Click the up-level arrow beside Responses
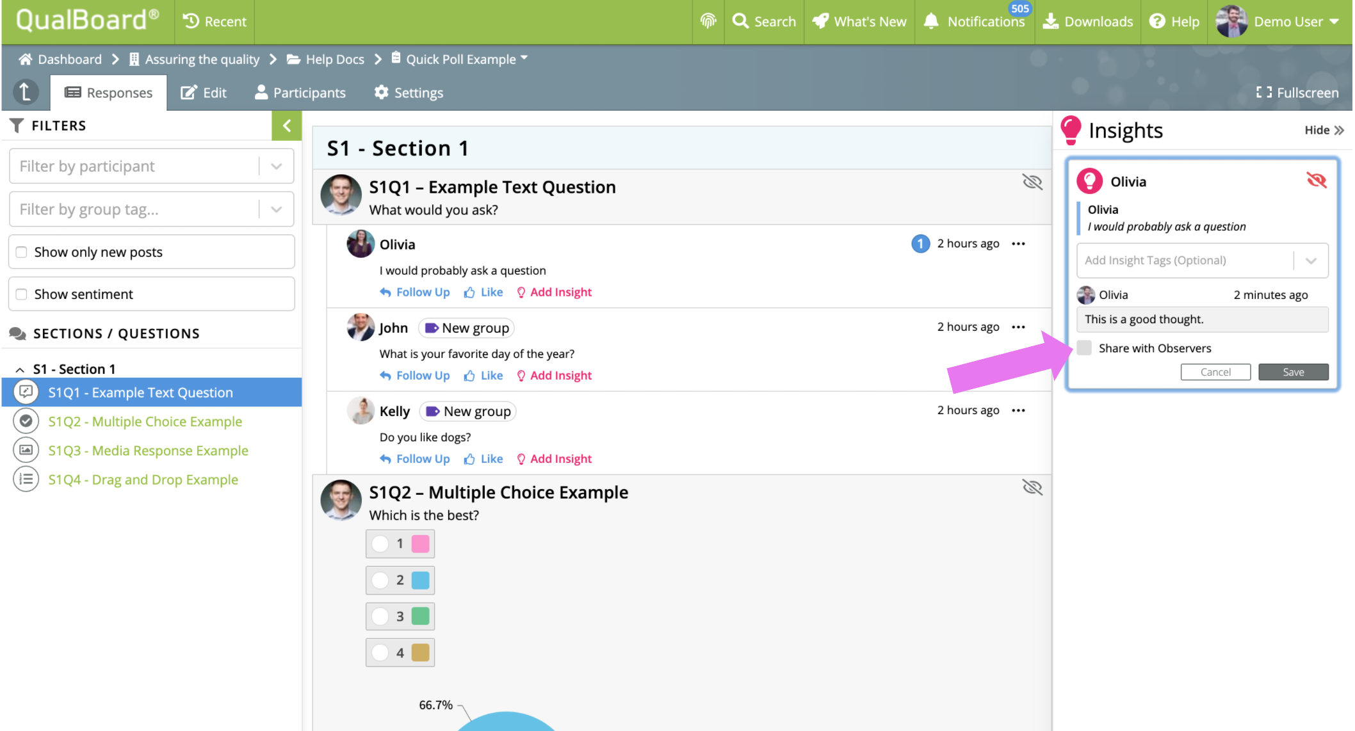 [26, 92]
